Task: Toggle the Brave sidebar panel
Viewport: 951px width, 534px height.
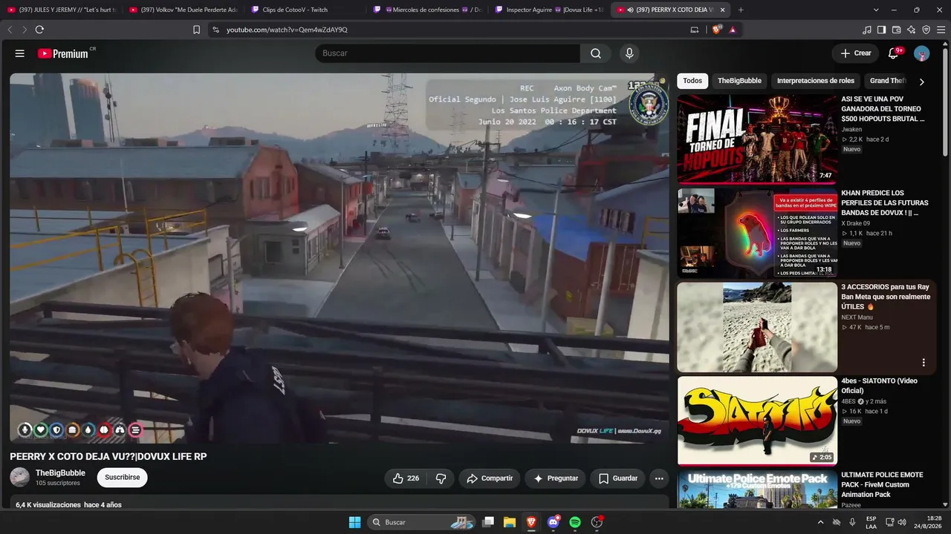Action: pyautogui.click(x=881, y=30)
